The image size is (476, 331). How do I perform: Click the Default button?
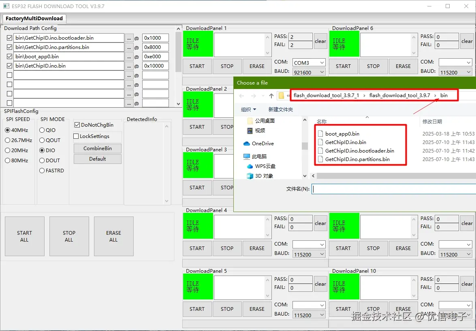pos(98,159)
